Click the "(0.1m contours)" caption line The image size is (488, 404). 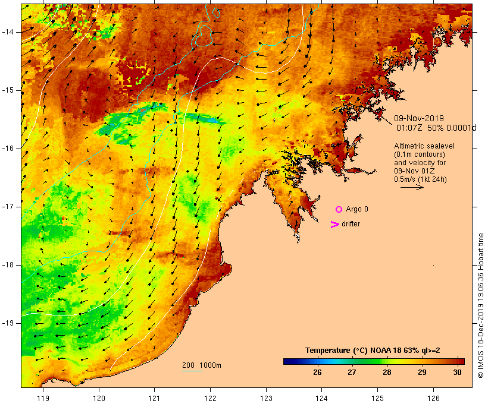click(420, 154)
